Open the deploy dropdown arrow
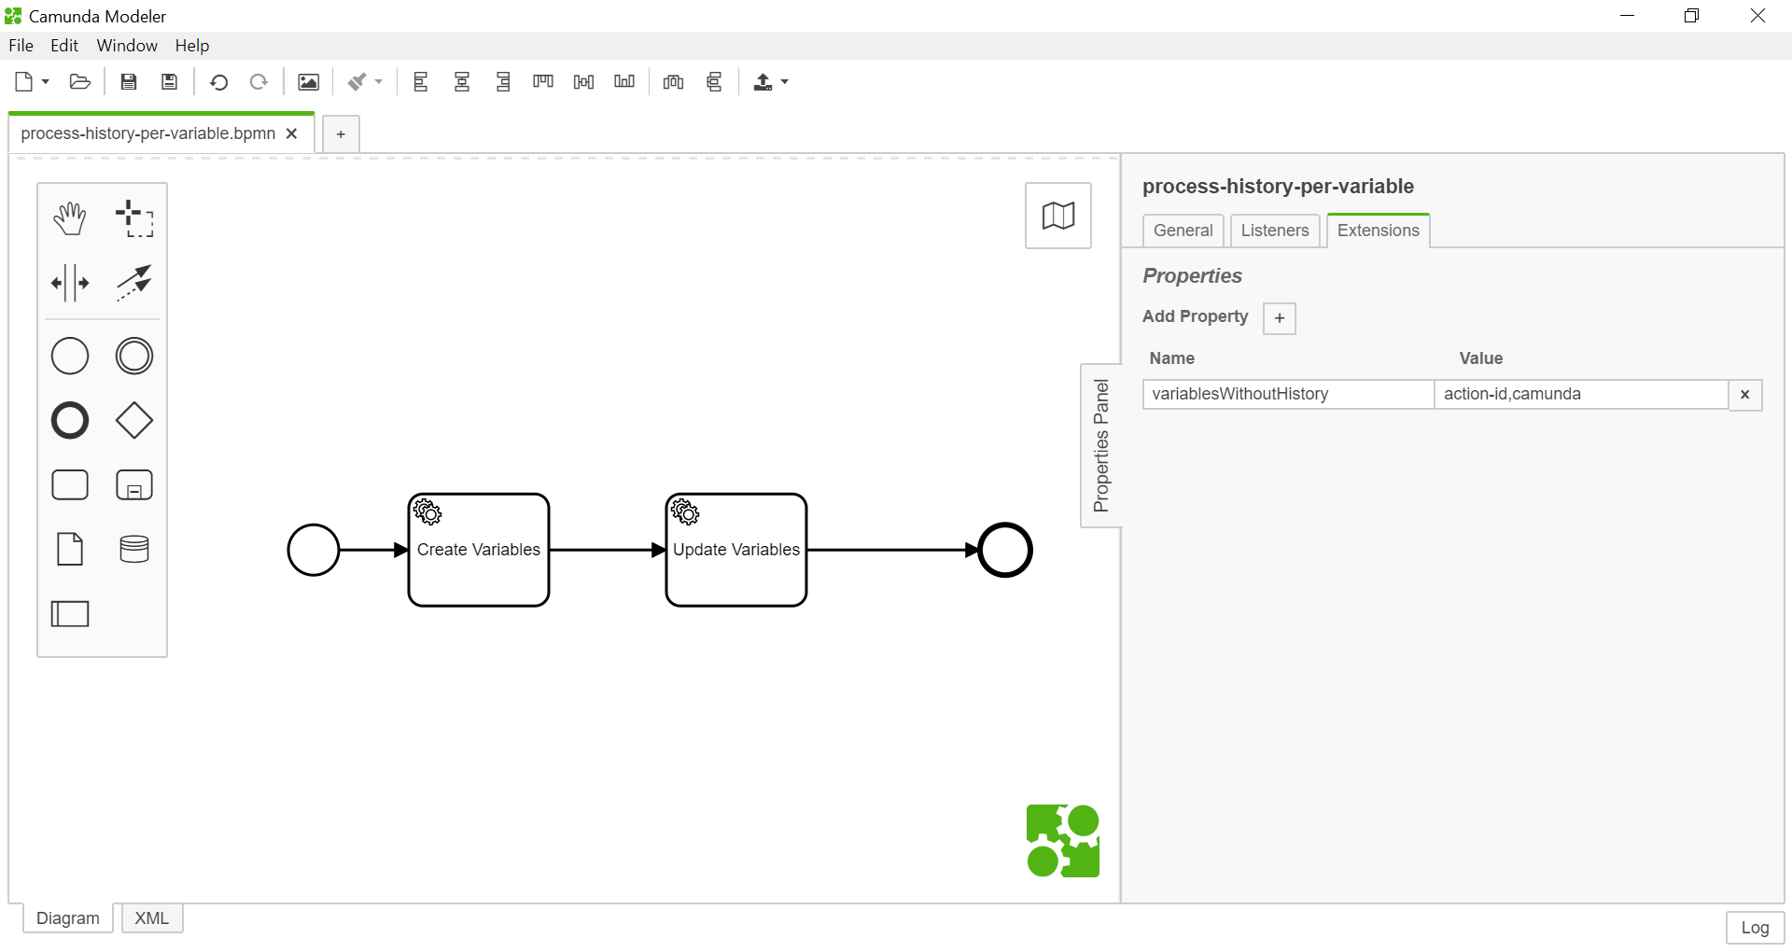Viewport: 1792px width, 952px height. (784, 82)
